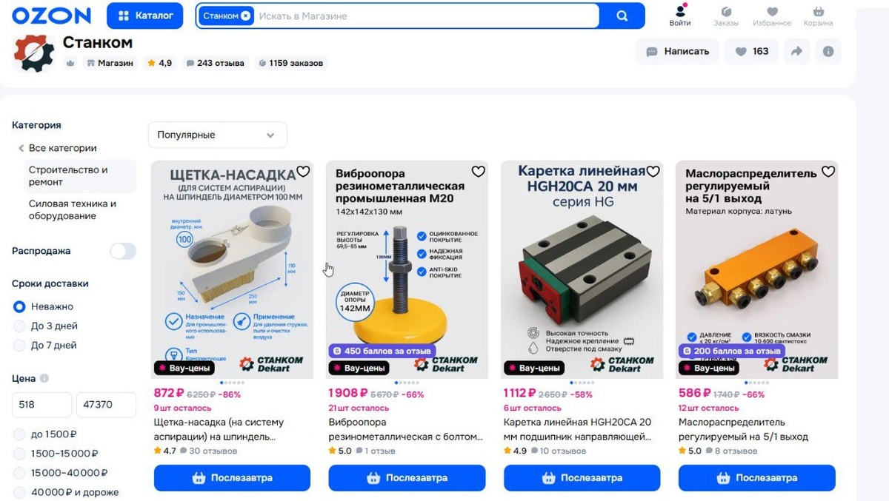The width and height of the screenshot is (889, 501).
Task: Select Силовая техника и оборудование category
Action: tap(73, 210)
